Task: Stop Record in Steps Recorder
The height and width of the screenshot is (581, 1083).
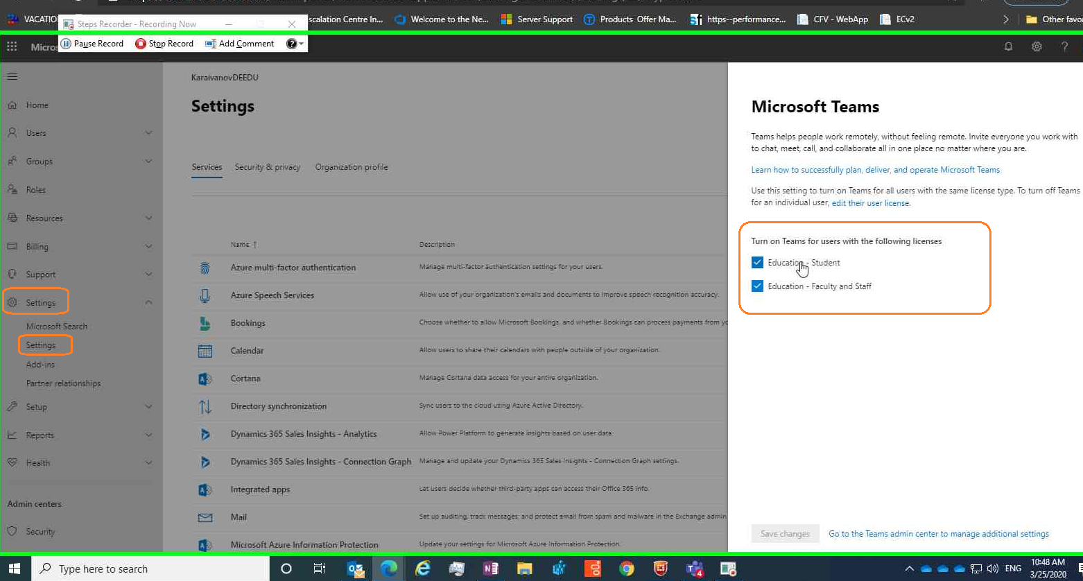Action: pyautogui.click(x=164, y=44)
